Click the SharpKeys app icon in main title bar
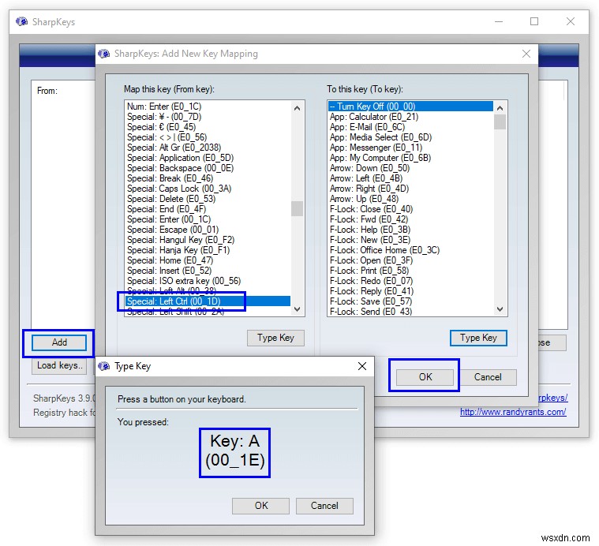 (22, 22)
